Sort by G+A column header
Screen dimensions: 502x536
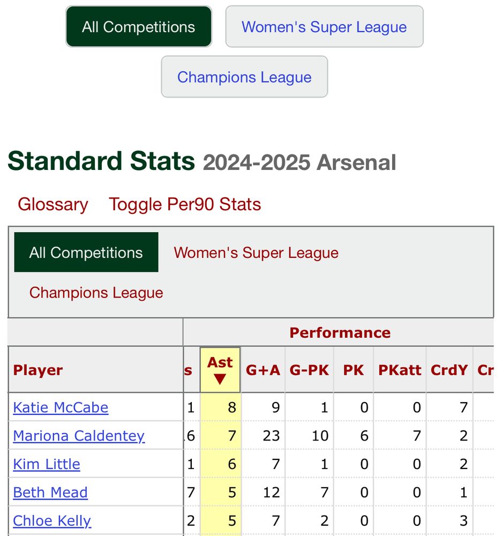click(x=263, y=370)
